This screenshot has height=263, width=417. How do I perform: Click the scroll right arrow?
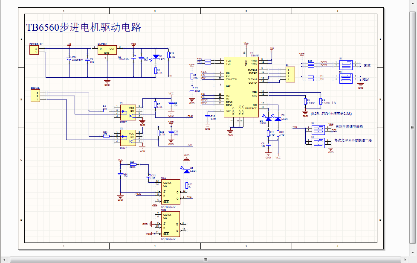click(x=405, y=260)
